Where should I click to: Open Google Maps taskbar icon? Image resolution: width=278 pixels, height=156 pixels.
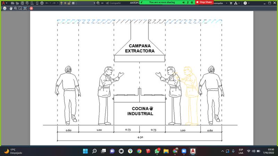click(130, 151)
